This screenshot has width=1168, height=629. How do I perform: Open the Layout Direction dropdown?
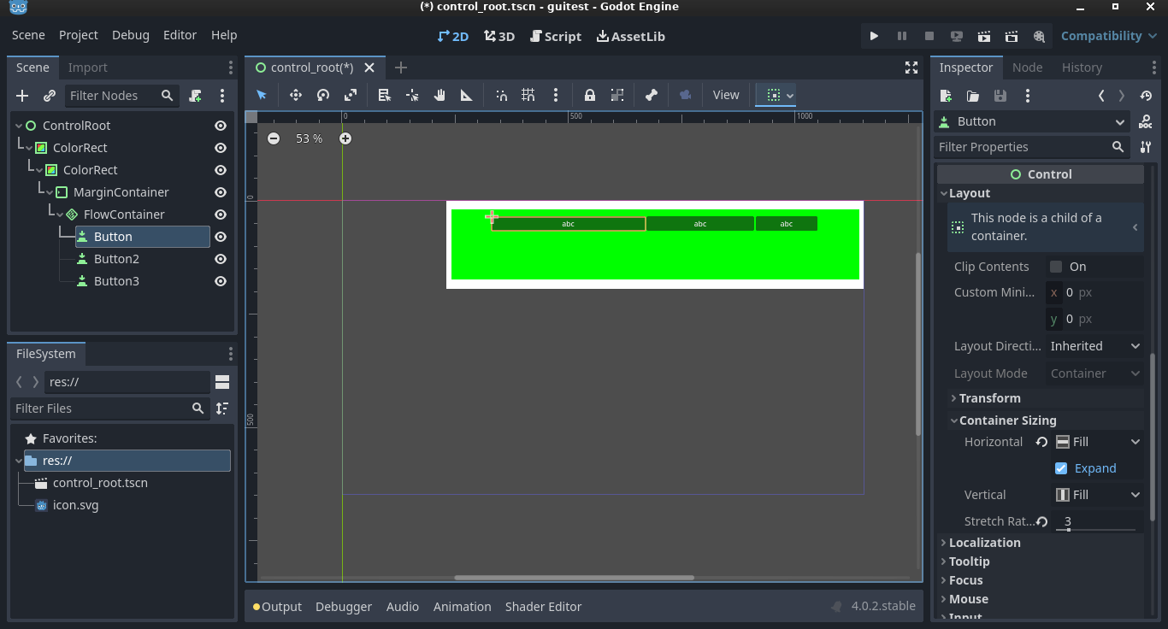1095,346
